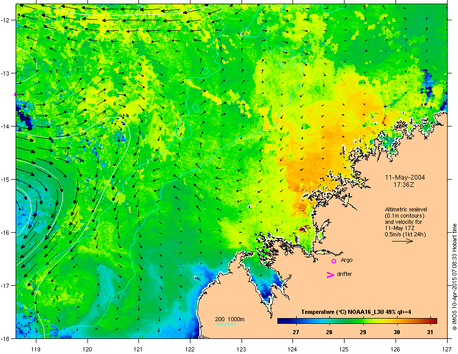Click longitude axis label '120'
Screen dimensions: 458x354
87,349
